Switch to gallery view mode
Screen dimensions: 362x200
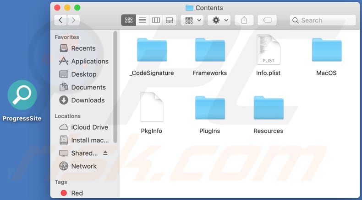[x=170, y=20]
